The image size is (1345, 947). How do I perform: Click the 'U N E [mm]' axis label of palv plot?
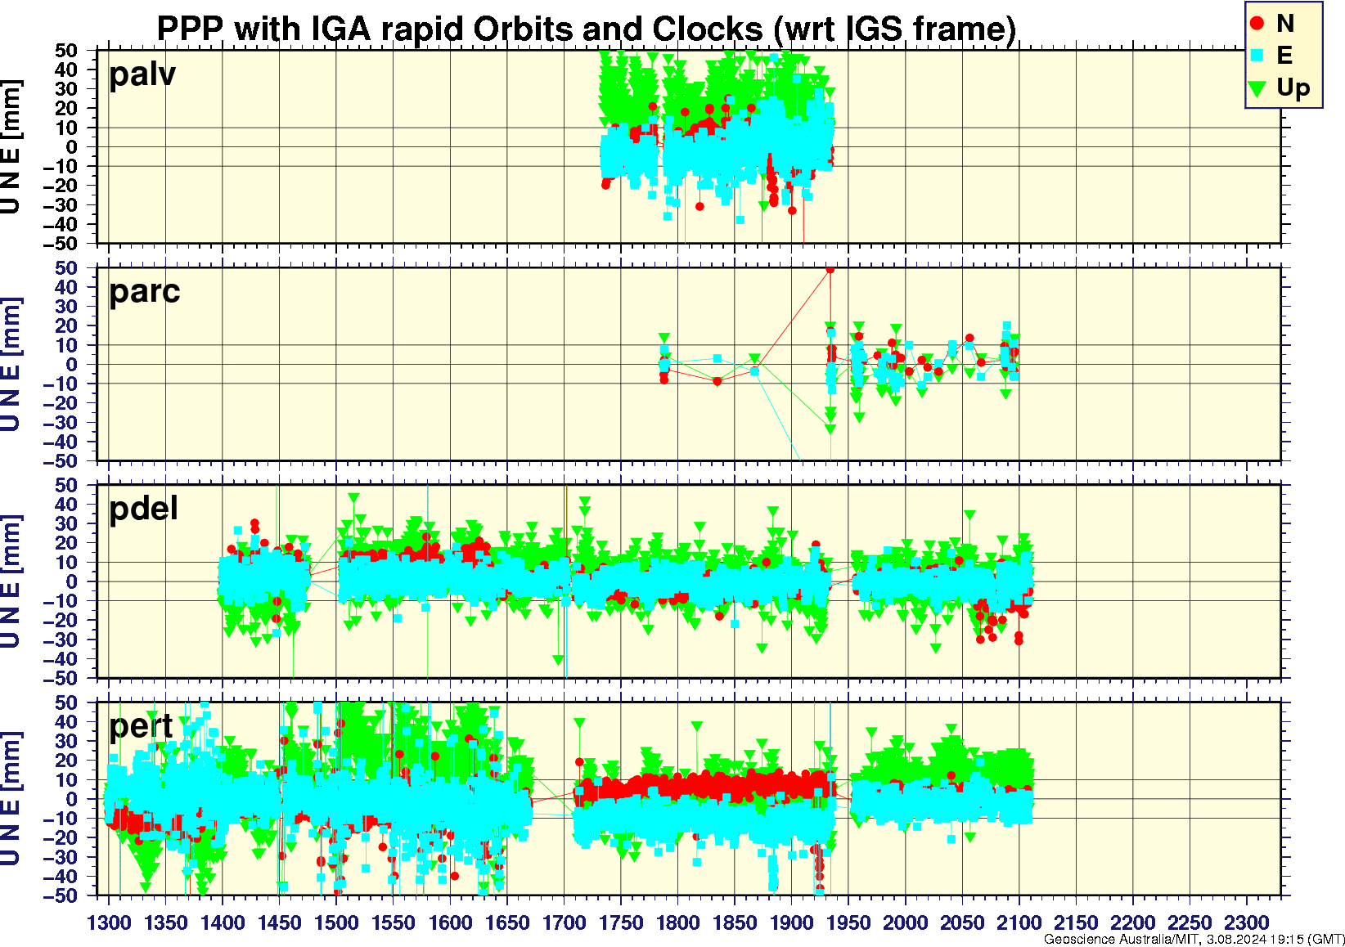tap(11, 147)
